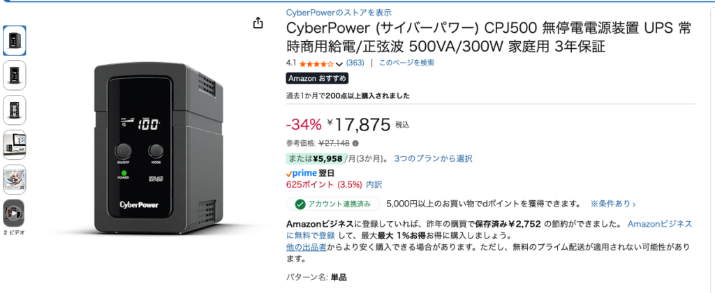Expand the rating breakdown chevron
Screen dimensions: 715x293
pos(339,64)
